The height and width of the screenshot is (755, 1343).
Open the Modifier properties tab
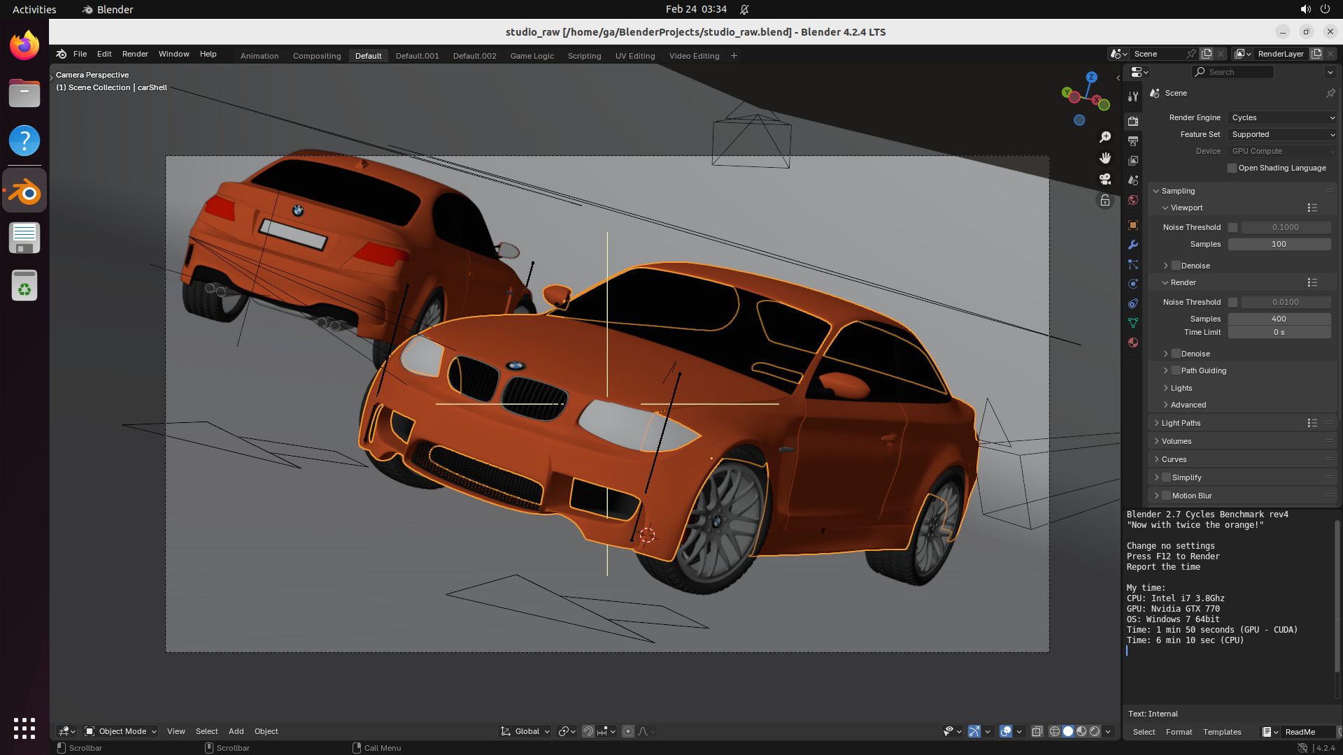pyautogui.click(x=1133, y=245)
